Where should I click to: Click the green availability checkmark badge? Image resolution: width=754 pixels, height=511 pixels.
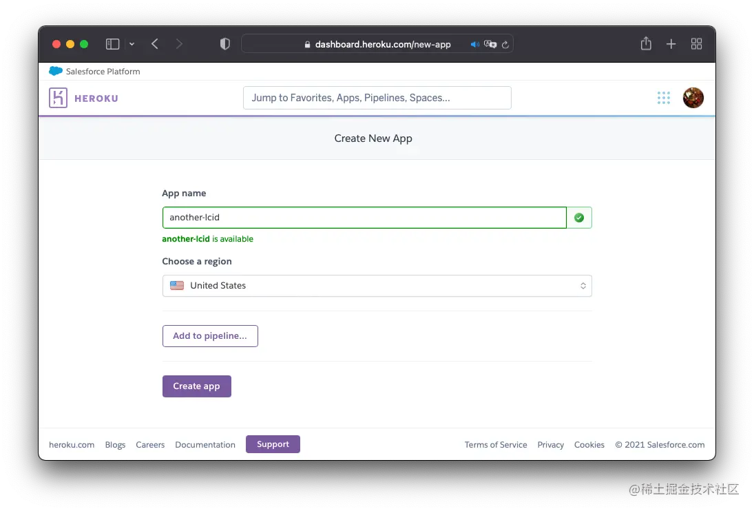[578, 217]
